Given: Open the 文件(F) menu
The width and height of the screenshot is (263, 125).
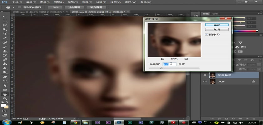Looking at the screenshot, I should (17, 2).
